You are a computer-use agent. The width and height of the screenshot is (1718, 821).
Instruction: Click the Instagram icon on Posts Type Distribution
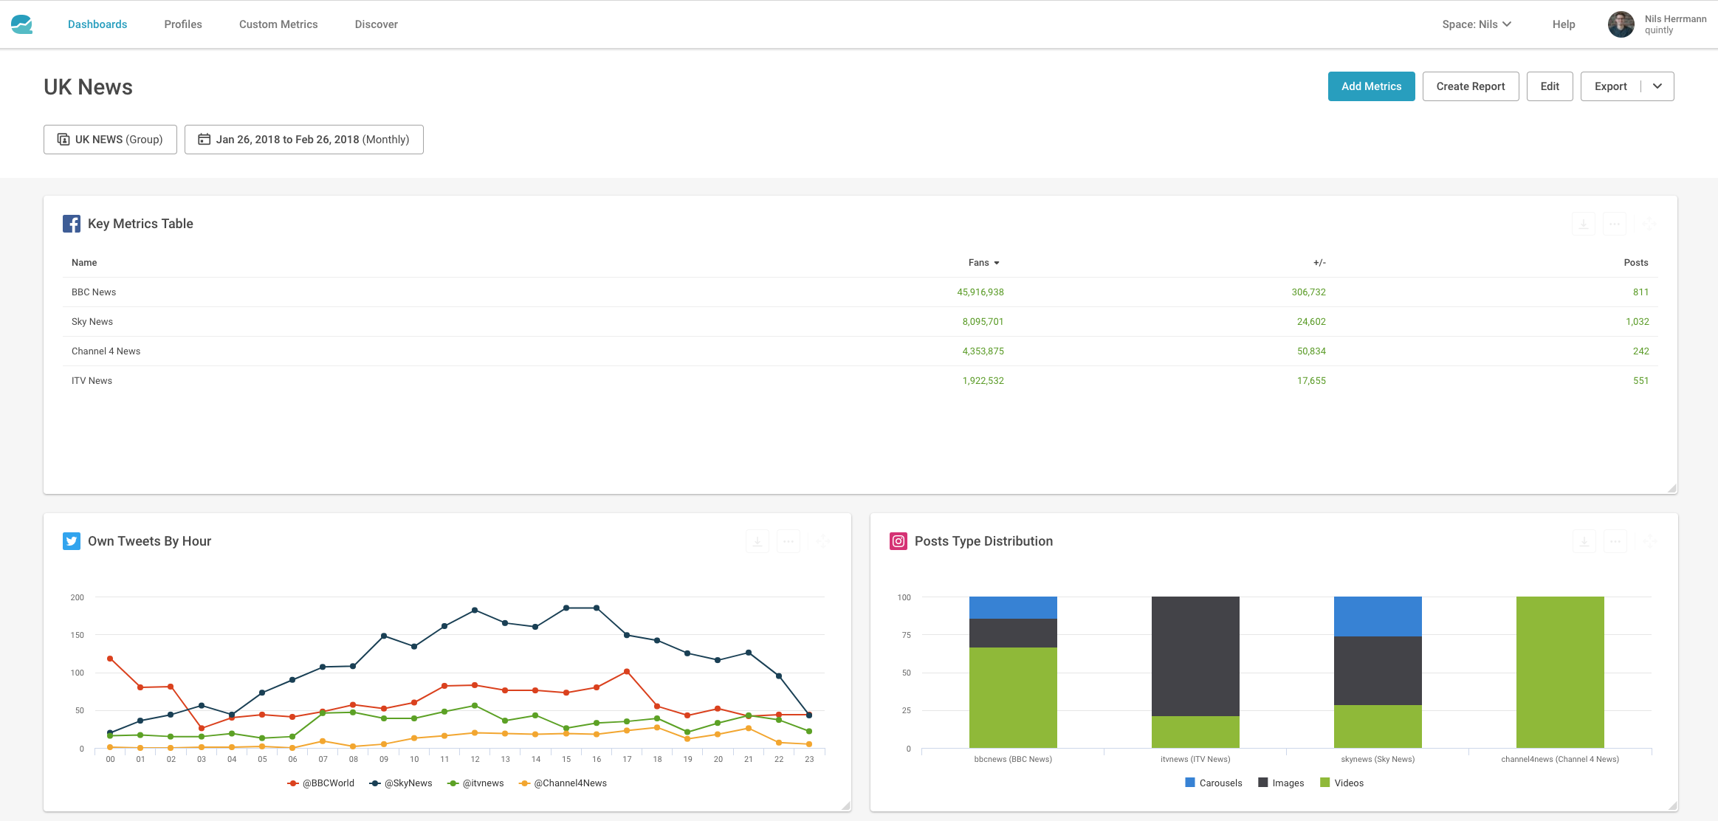[898, 541]
